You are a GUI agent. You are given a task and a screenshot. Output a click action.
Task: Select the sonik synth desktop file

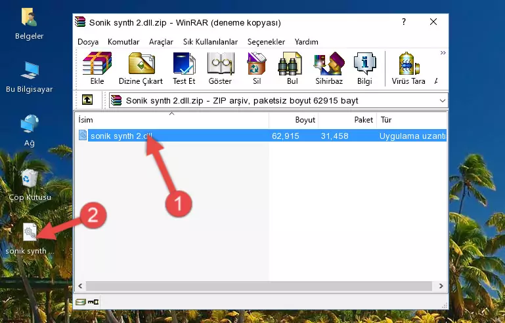tap(30, 238)
